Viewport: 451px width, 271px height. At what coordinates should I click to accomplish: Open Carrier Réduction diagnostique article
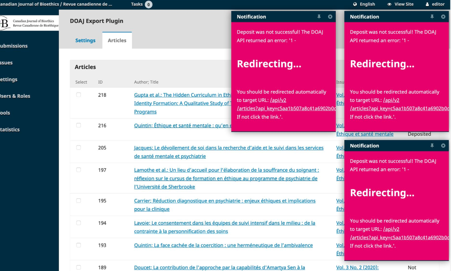(x=224, y=205)
